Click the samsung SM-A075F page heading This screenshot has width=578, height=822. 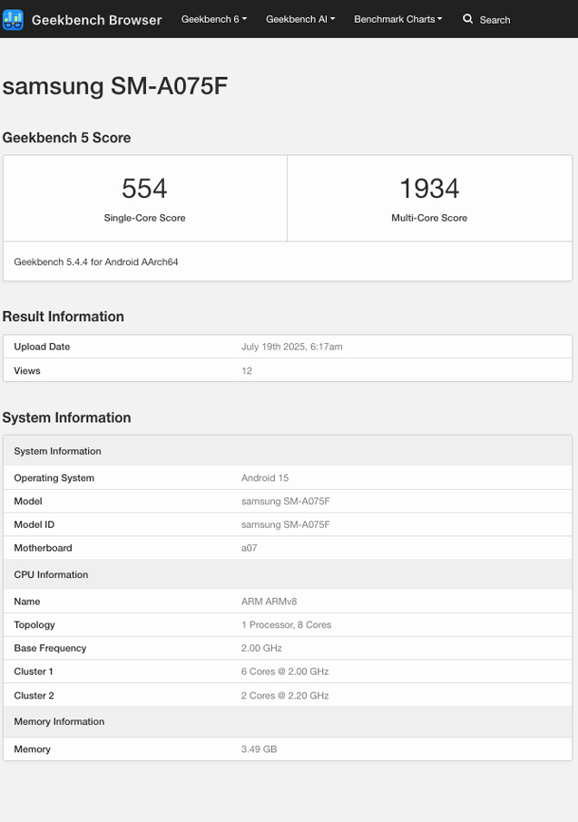pyautogui.click(x=118, y=86)
